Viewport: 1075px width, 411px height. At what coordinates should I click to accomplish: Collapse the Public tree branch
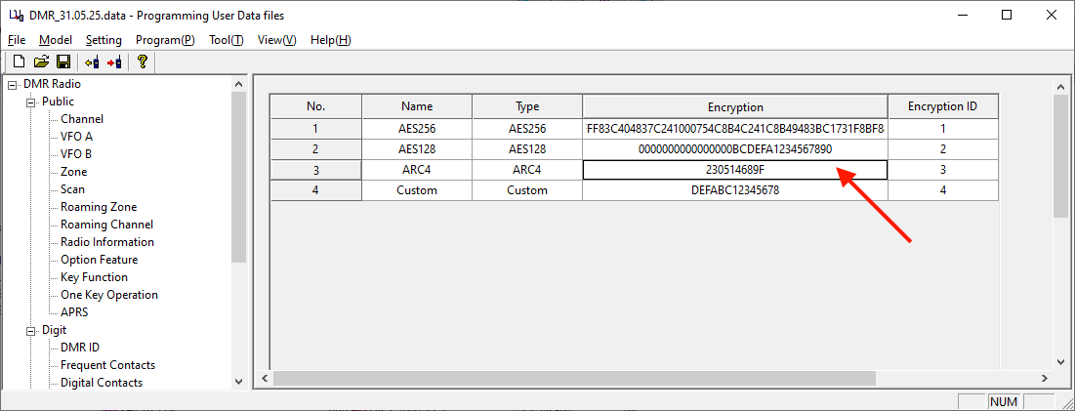(x=30, y=103)
